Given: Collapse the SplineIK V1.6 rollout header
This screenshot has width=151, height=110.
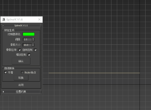Looking at the screenshot, I should [x=21, y=25].
